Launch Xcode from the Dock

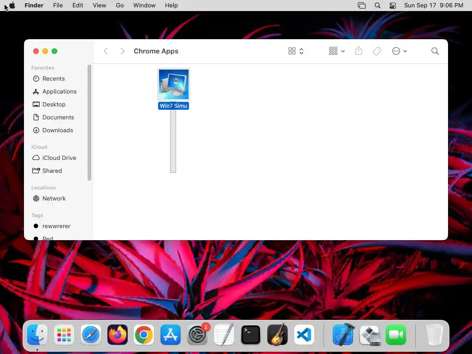click(x=343, y=335)
